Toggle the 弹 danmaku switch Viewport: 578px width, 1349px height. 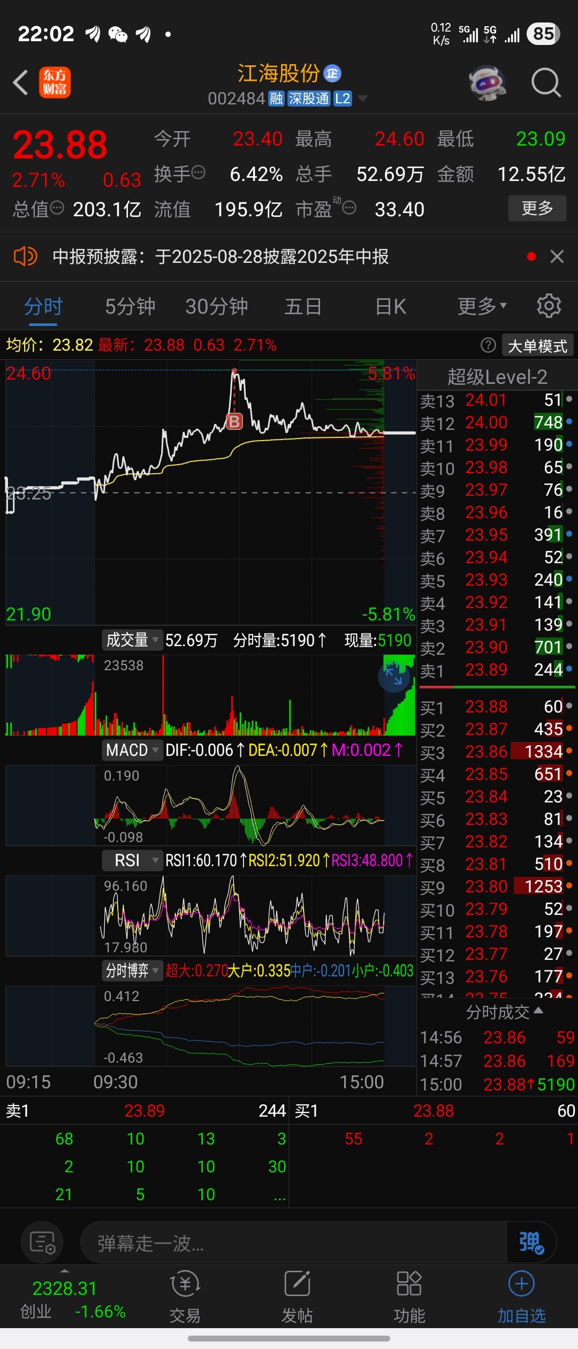[531, 1242]
